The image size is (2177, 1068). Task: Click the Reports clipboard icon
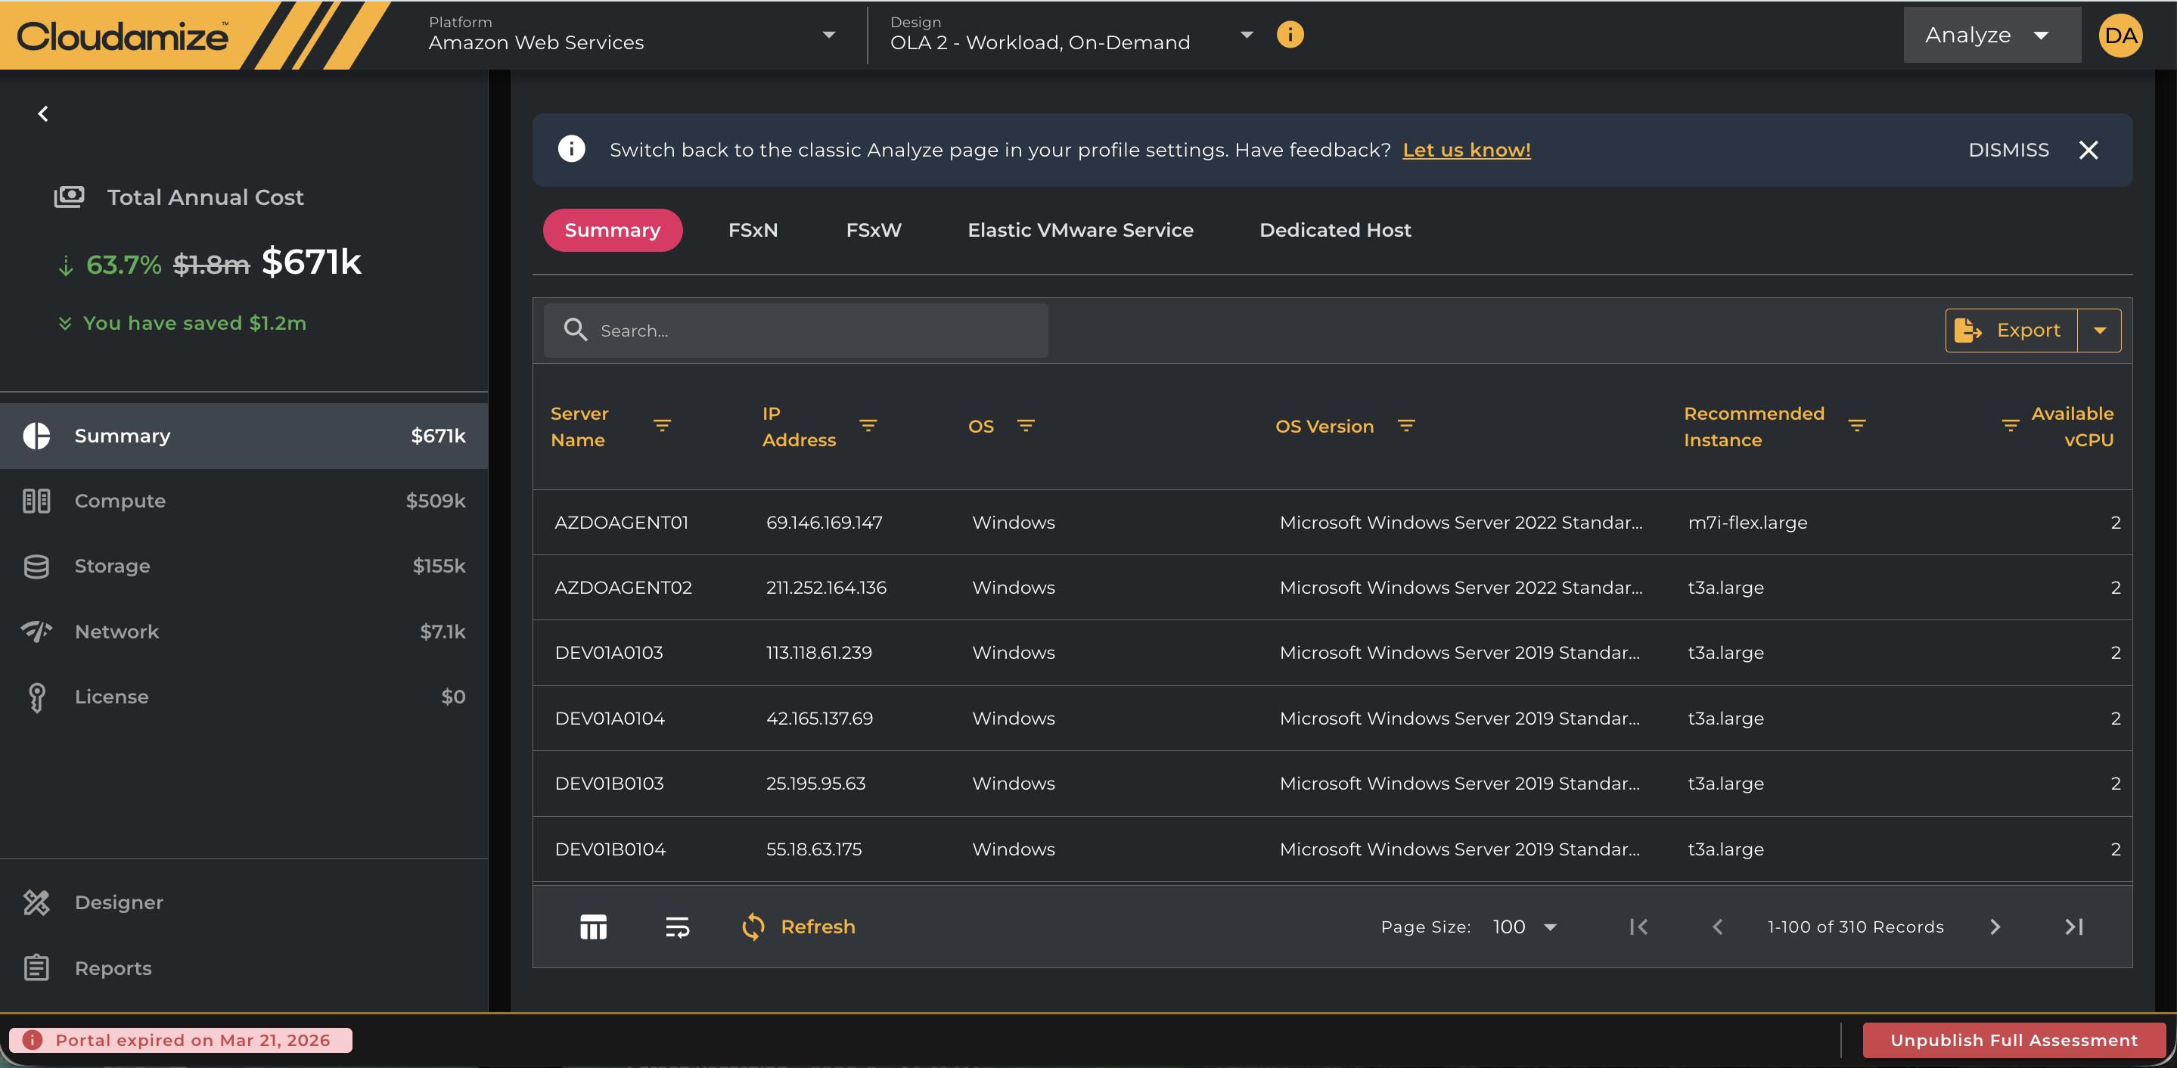click(36, 967)
